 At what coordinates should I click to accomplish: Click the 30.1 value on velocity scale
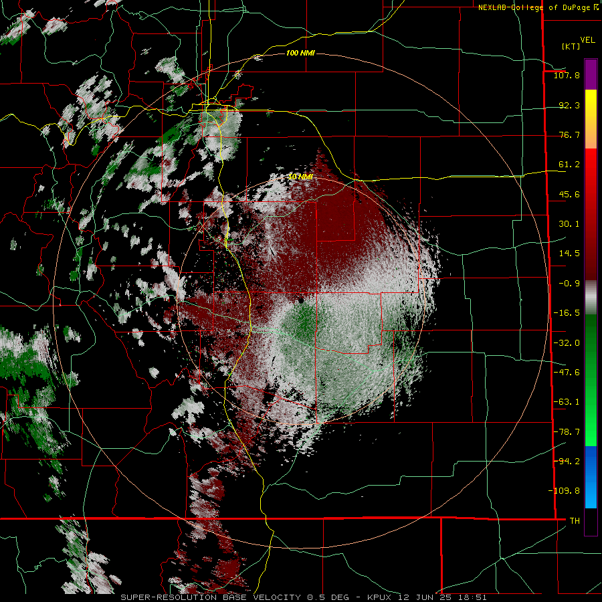[569, 224]
